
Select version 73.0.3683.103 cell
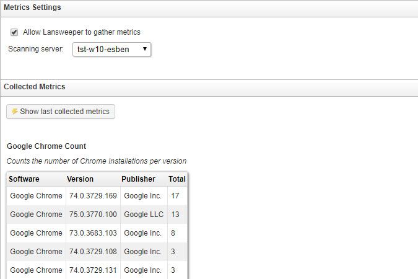92,233
